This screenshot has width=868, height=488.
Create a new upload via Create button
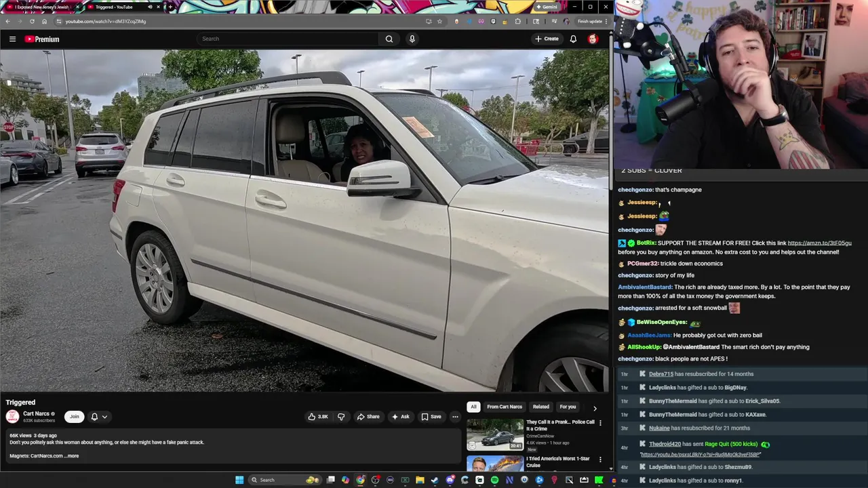[x=547, y=39]
